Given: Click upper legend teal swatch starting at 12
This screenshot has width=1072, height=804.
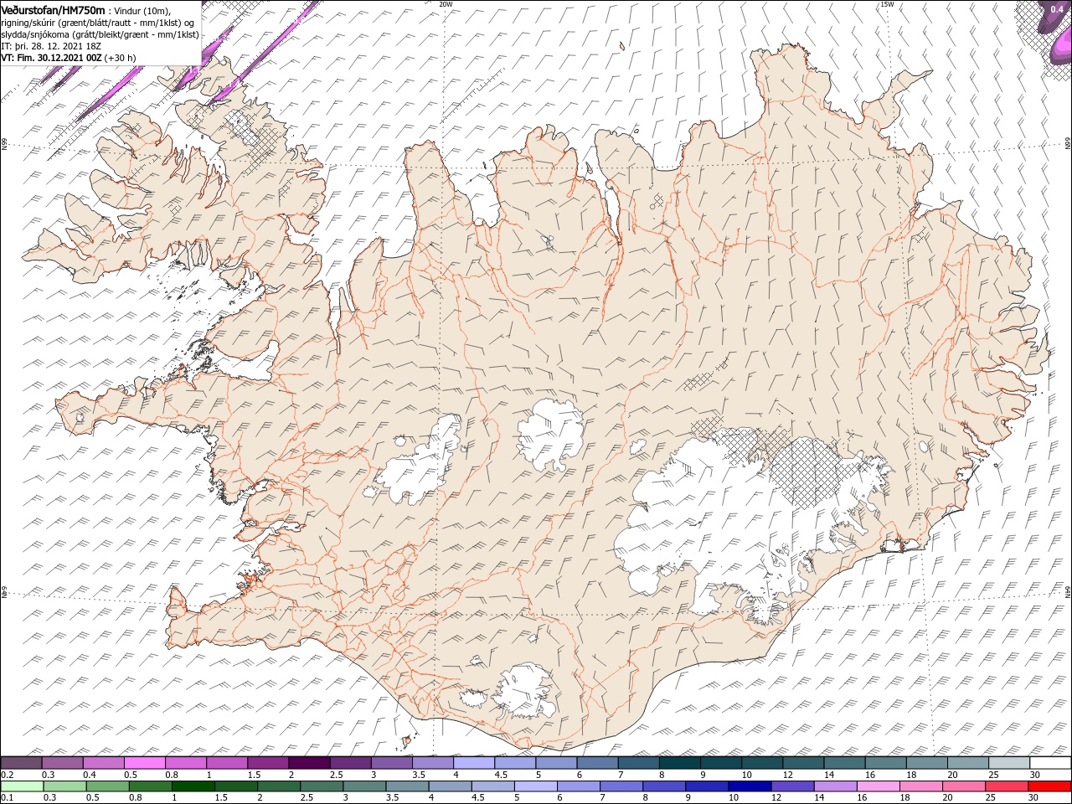Looking at the screenshot, I should point(801,763).
